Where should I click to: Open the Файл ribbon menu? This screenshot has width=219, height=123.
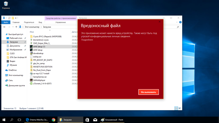coord(6,22)
